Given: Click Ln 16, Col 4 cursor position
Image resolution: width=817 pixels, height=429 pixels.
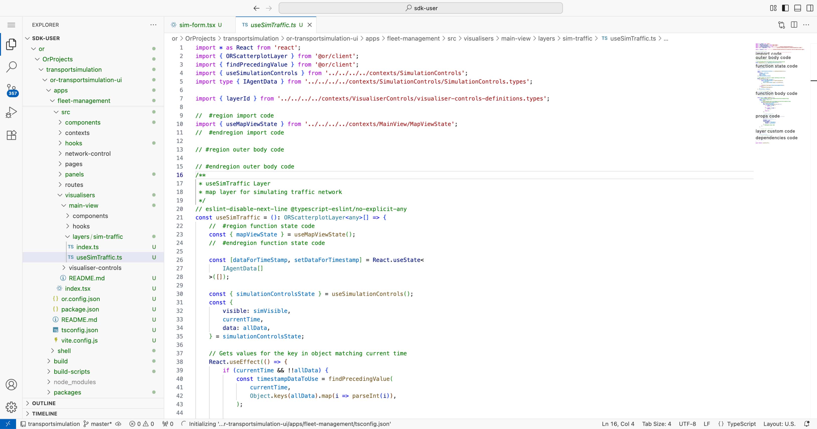Looking at the screenshot, I should point(618,424).
